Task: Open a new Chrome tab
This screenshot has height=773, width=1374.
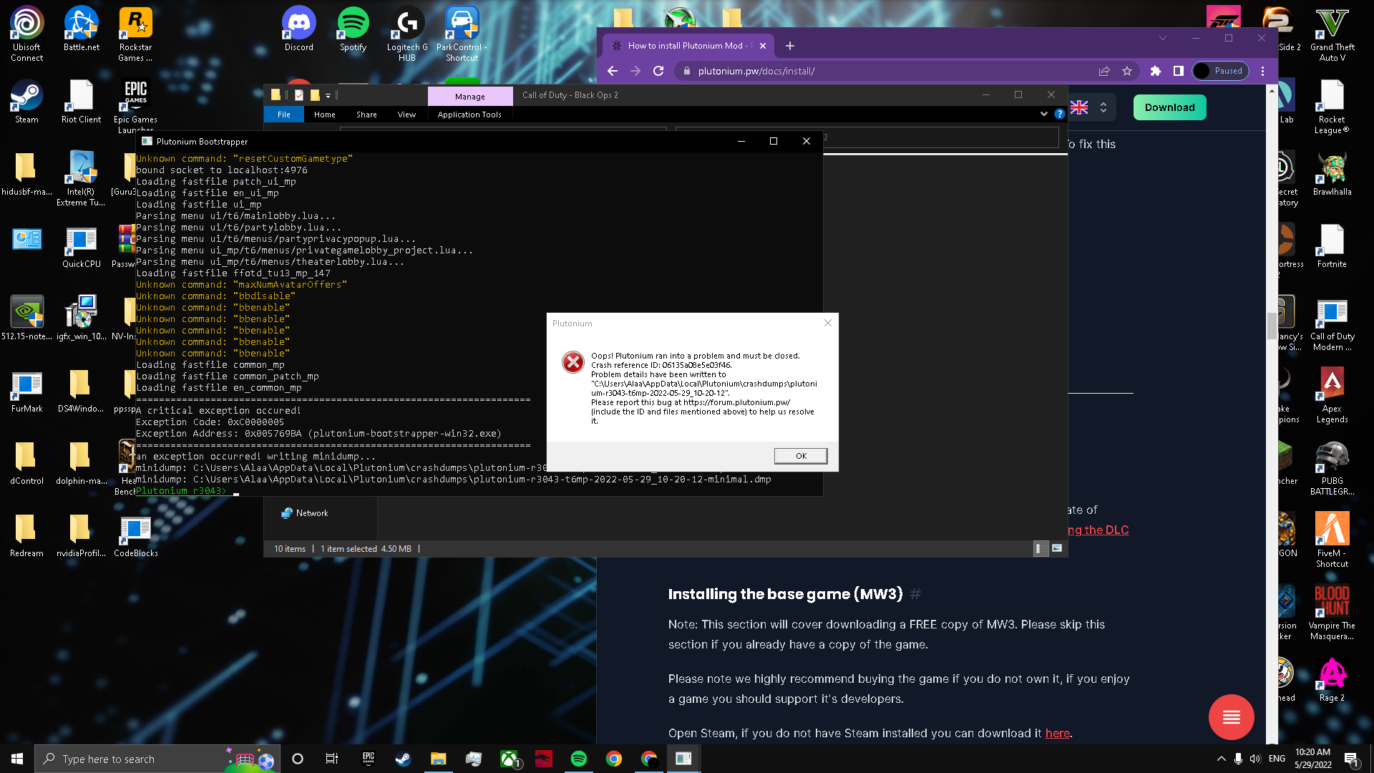Action: click(789, 46)
